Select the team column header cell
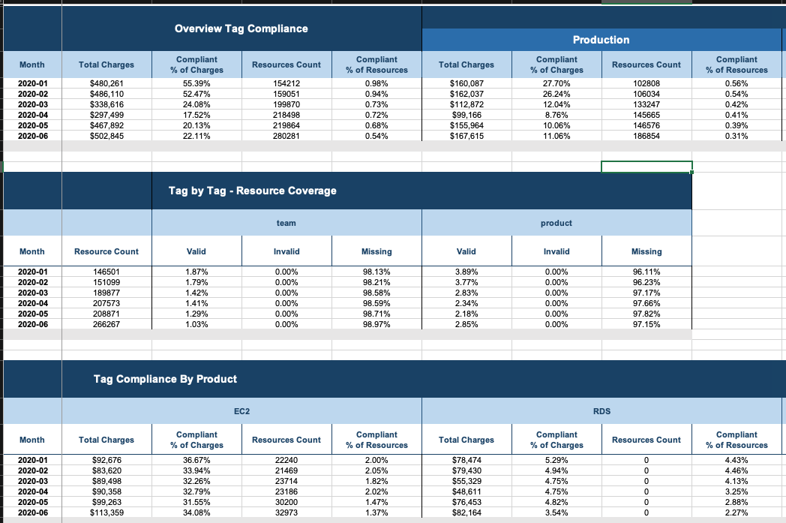This screenshot has height=523, width=786. 286,222
